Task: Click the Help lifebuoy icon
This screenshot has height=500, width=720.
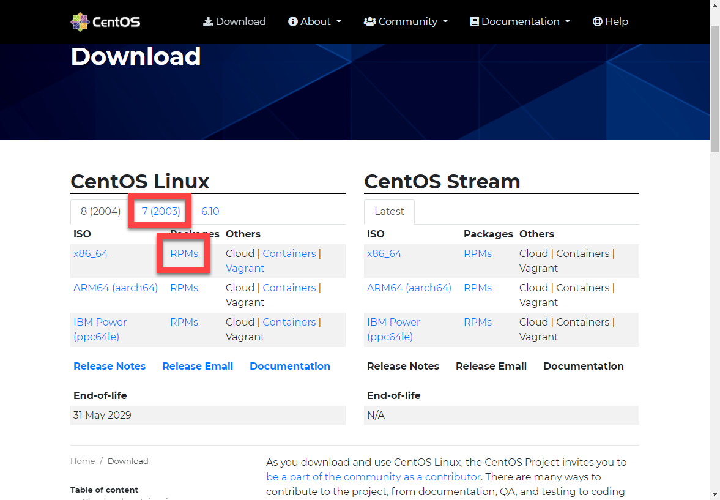Action: [x=598, y=21]
